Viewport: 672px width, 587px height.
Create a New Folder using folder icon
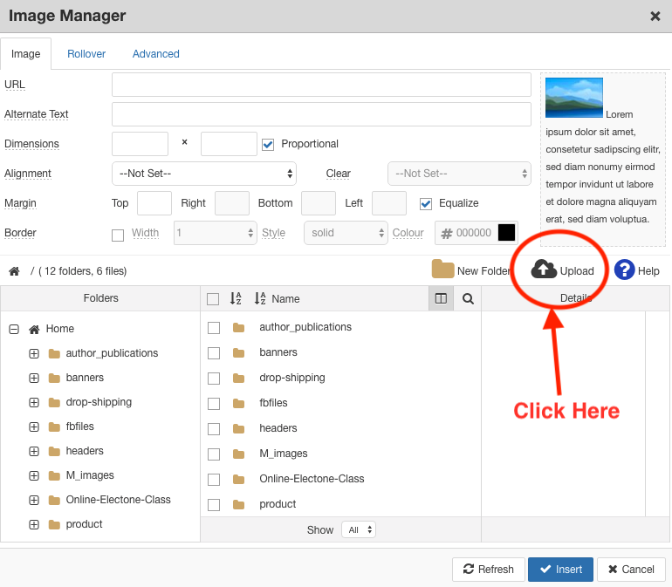(x=442, y=270)
